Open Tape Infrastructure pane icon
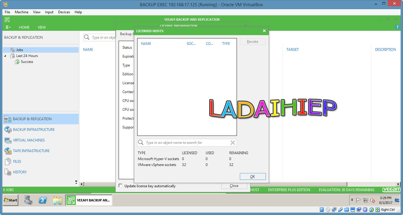Screen dimensions: 403x215 coord(8,151)
